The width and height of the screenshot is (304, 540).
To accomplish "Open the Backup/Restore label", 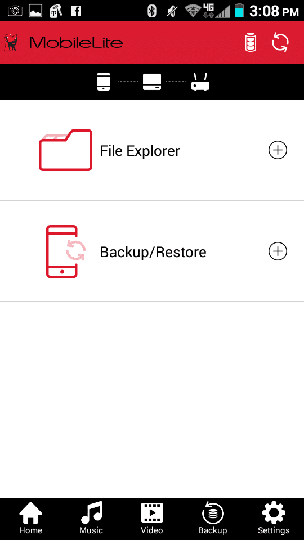I will 153,252.
